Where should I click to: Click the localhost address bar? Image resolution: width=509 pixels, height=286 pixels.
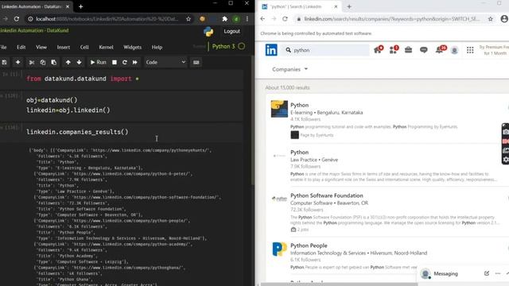pos(107,19)
